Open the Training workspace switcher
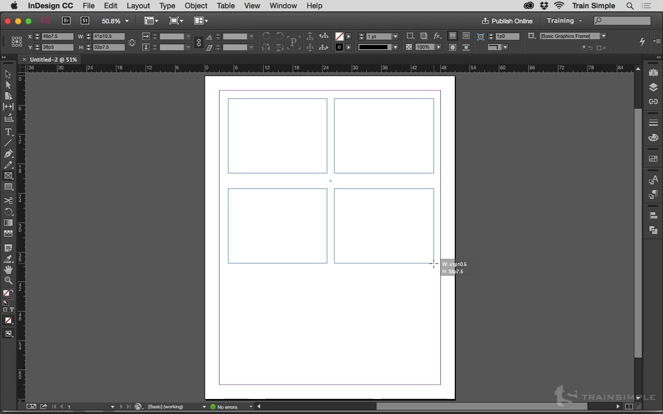This screenshot has width=663, height=414. tap(564, 21)
